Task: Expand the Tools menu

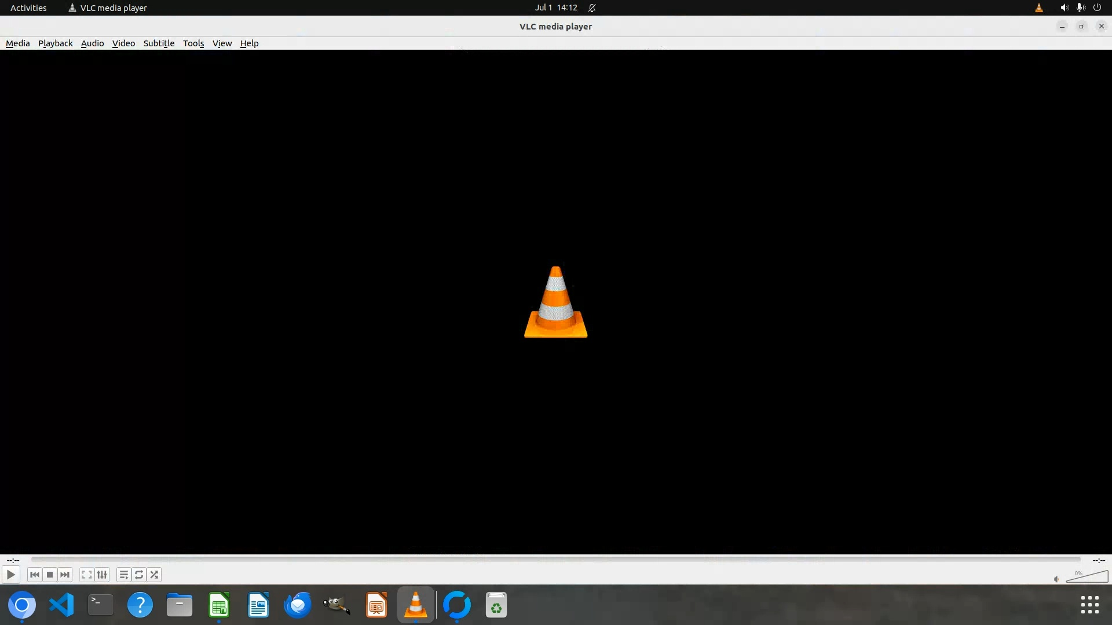Action: coord(193,43)
